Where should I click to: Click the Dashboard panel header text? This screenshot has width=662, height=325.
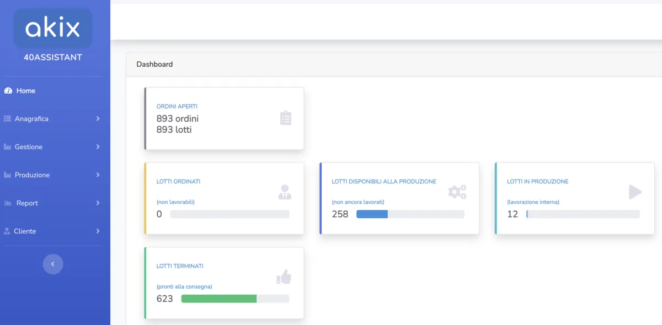[154, 64]
